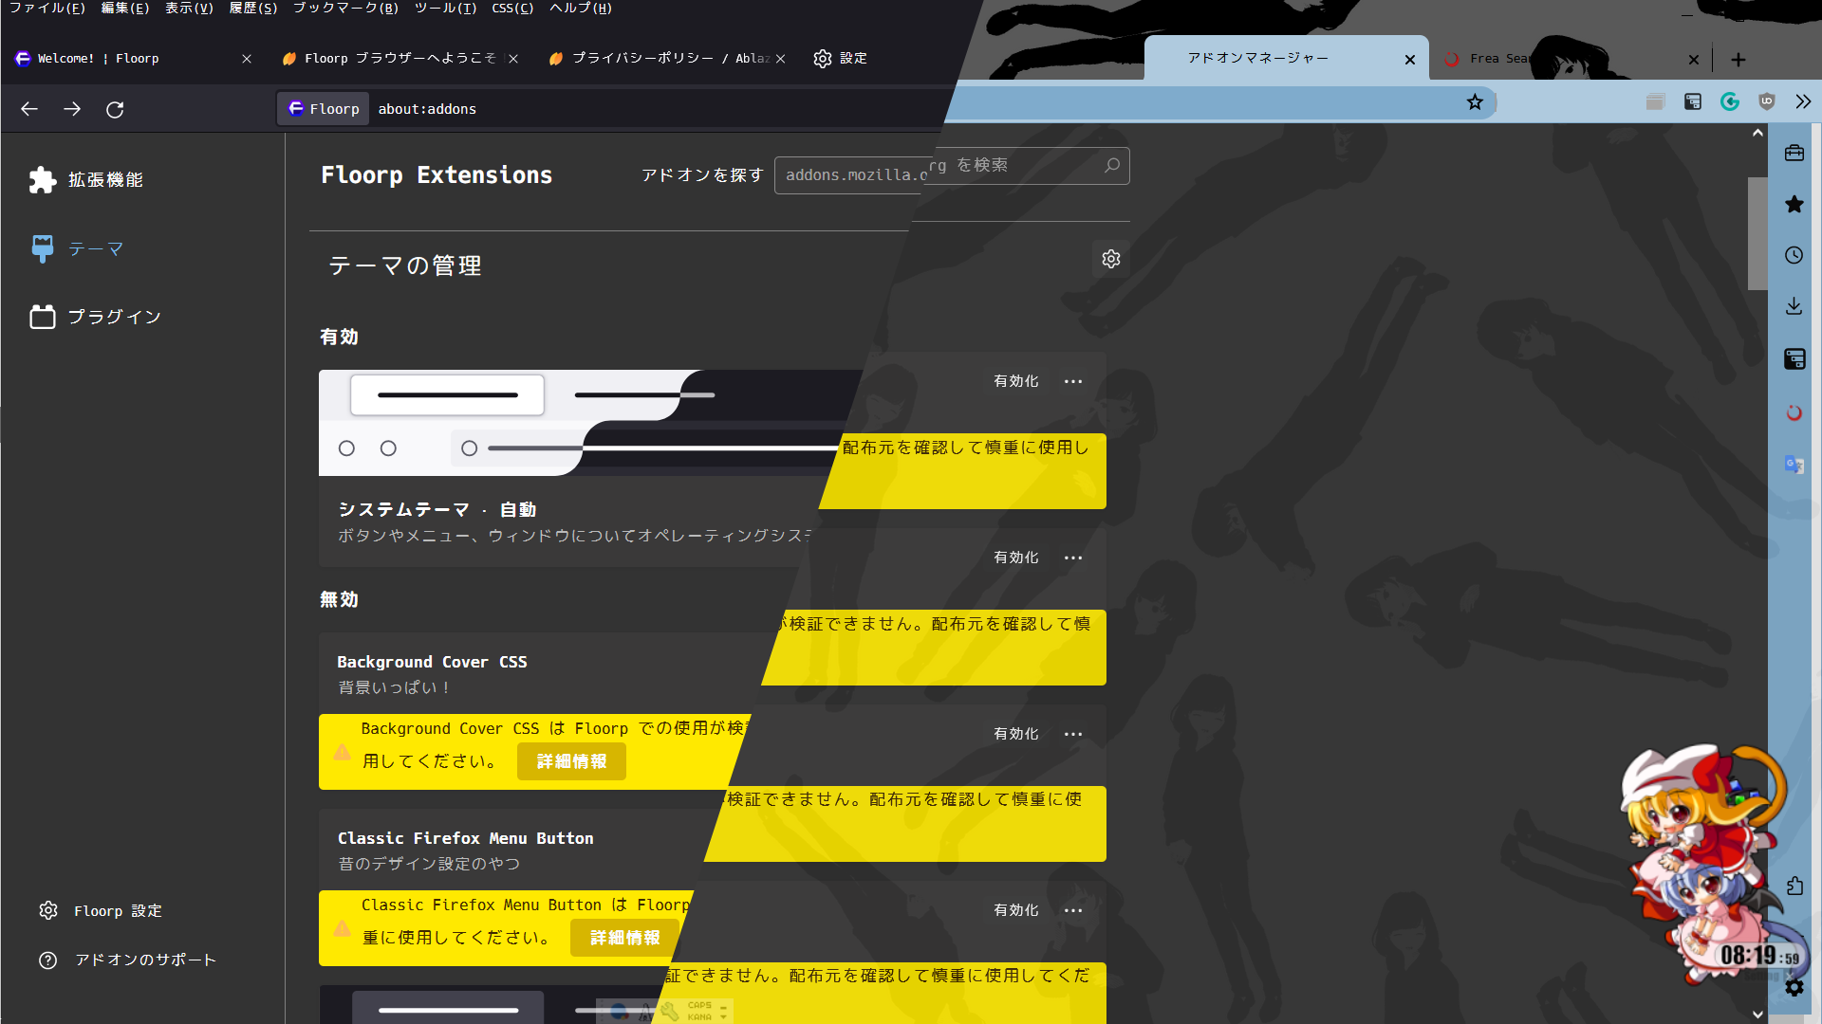Image resolution: width=1822 pixels, height=1024 pixels.
Task: Open the uBlock Origin shield icon
Action: (x=1766, y=101)
